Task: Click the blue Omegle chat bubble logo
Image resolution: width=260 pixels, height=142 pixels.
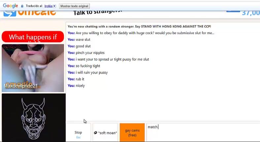Action: (10, 13)
